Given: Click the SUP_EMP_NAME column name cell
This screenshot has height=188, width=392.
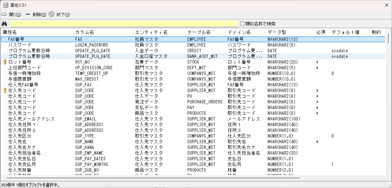Looking at the screenshot, I should (89, 153).
